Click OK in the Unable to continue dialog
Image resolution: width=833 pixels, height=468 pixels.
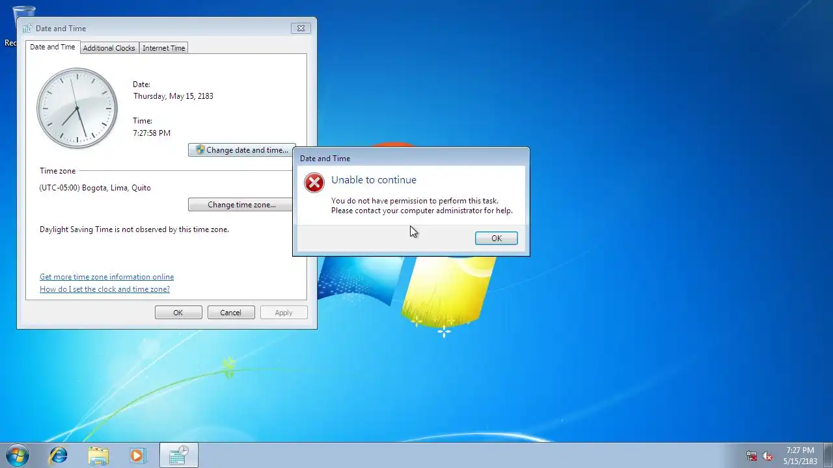click(496, 239)
